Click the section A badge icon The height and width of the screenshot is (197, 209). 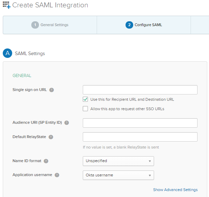[x=7, y=53]
